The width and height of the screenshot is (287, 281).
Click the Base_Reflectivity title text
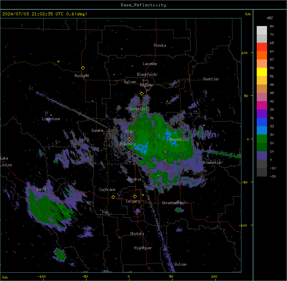143,5
